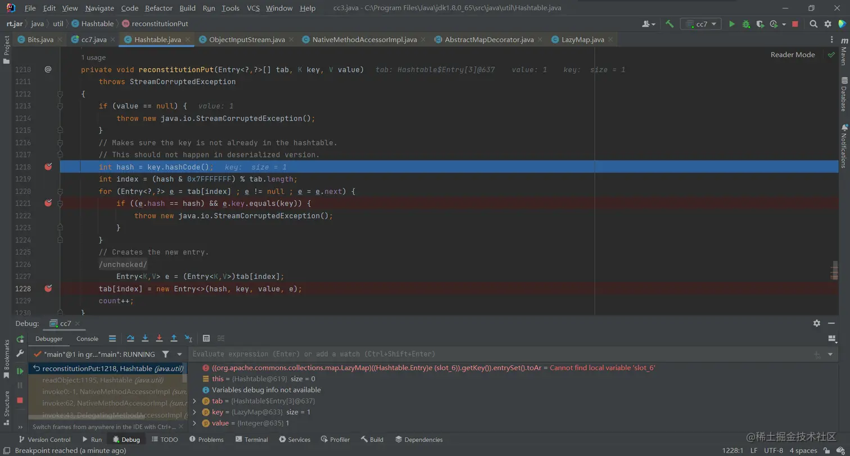850x456 pixels.
Task: Open IDE settings gear in main toolbar
Action: tap(828, 24)
